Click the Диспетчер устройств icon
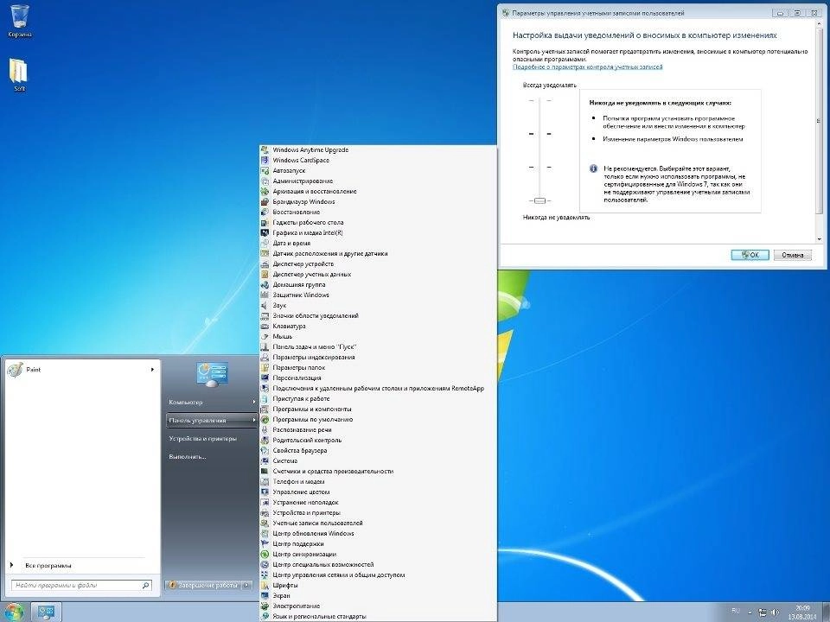 pyautogui.click(x=265, y=264)
